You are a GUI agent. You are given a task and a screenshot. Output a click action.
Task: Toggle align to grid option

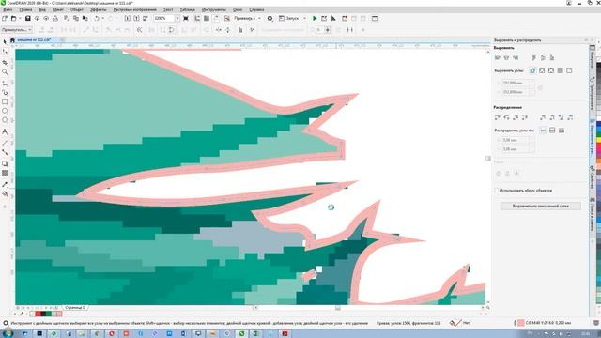(560, 70)
